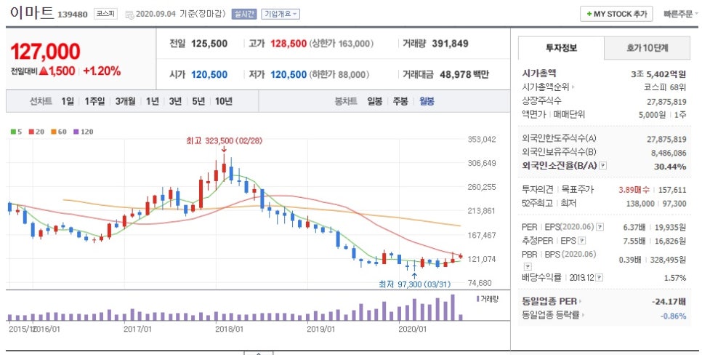702x355 pixels.
Task: Click the 3.89매수 investment opinion
Action: (634, 190)
